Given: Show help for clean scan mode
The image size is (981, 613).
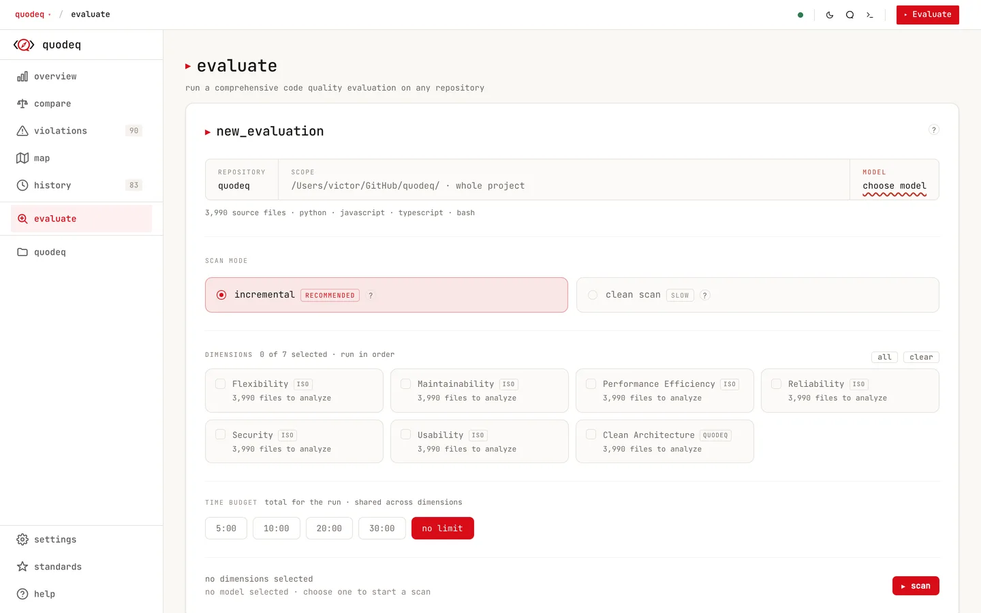Looking at the screenshot, I should click(x=705, y=296).
